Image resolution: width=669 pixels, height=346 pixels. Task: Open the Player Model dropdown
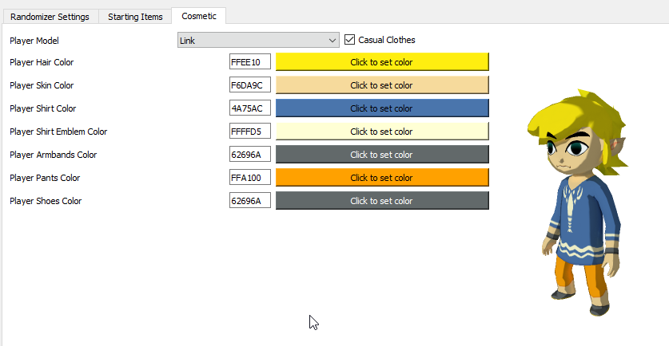[258, 40]
